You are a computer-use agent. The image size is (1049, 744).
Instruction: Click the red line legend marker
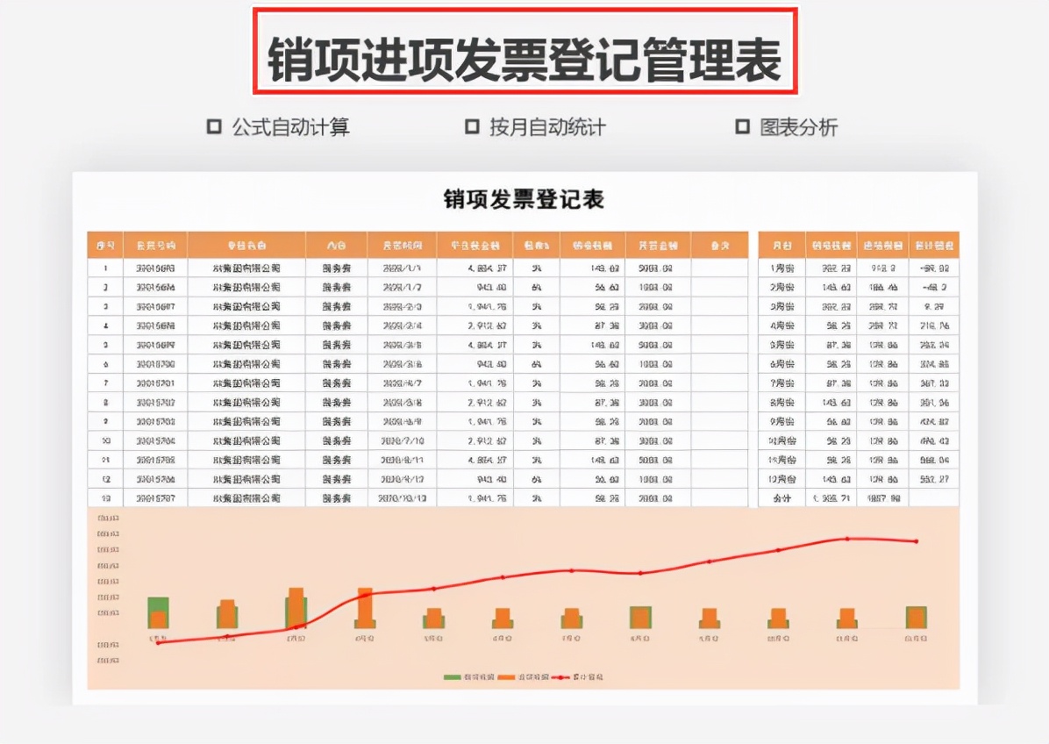(x=560, y=677)
